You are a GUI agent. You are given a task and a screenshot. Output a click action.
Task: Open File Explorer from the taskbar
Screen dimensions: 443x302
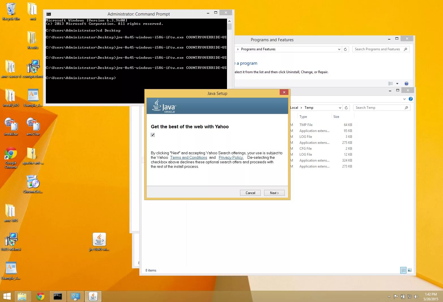(x=22, y=296)
